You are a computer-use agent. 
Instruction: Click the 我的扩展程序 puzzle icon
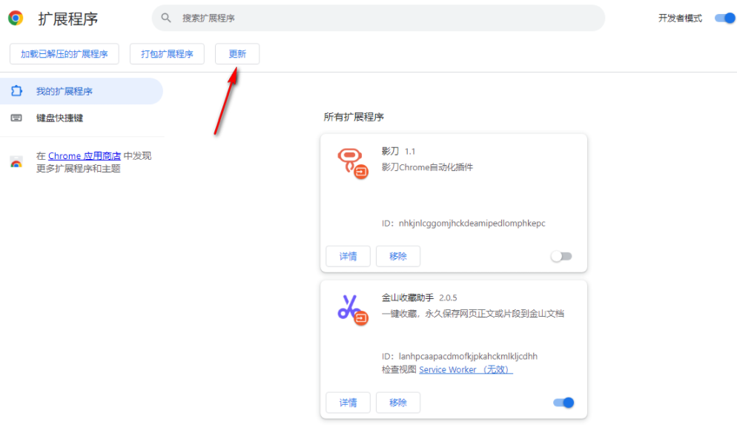tap(16, 91)
